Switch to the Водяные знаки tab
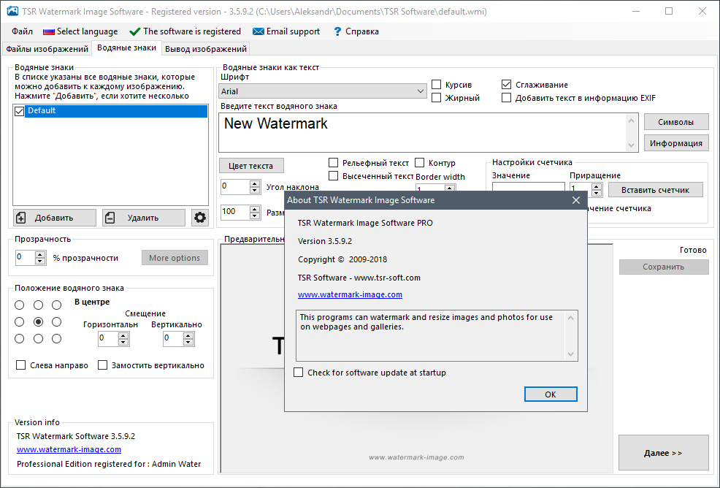 coord(127,47)
